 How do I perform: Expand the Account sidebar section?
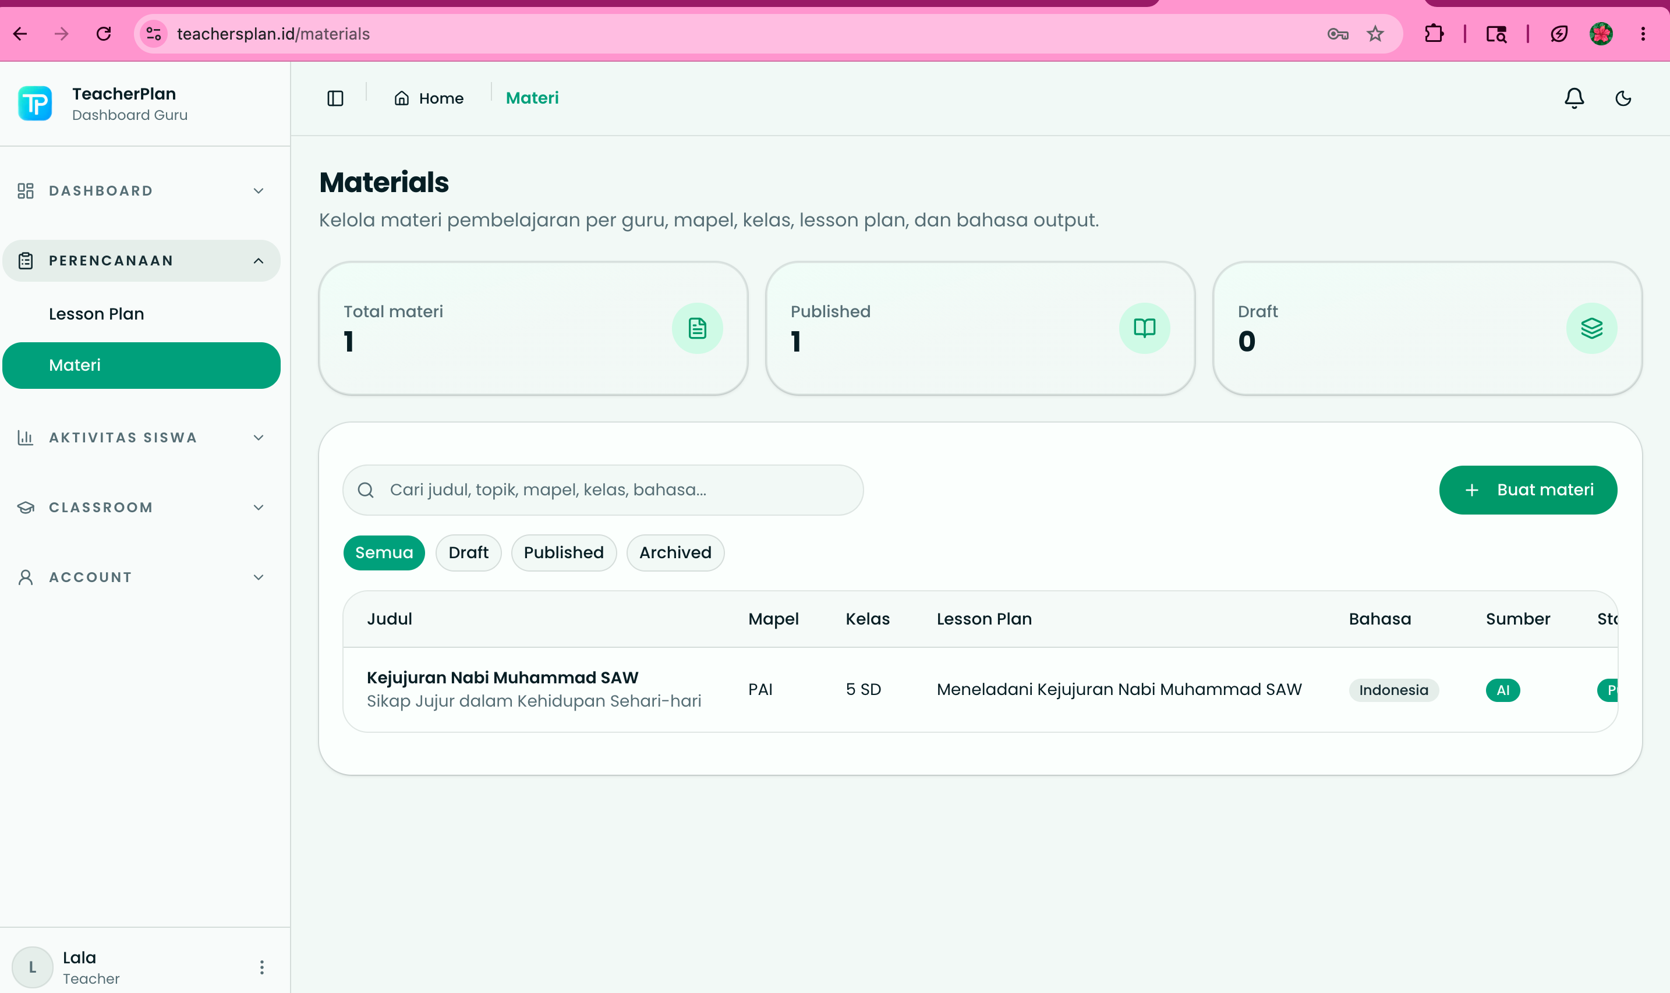[x=141, y=577]
